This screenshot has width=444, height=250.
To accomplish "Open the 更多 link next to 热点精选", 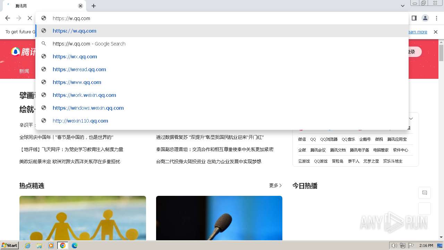I will click(275, 186).
